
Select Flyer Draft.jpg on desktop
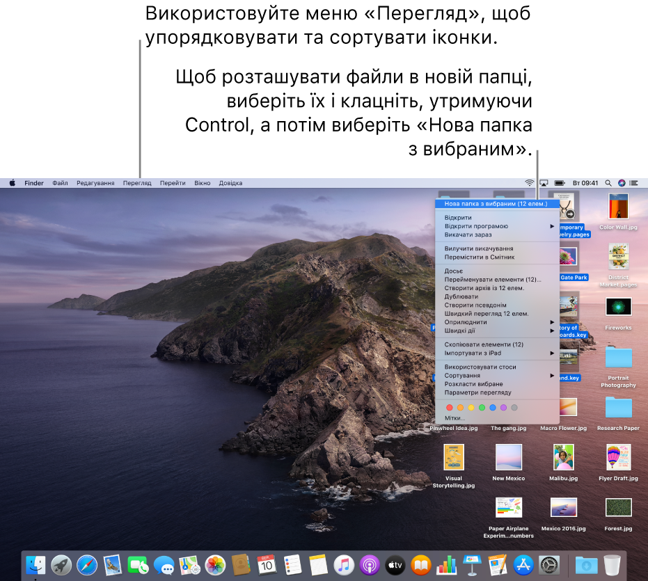618,463
